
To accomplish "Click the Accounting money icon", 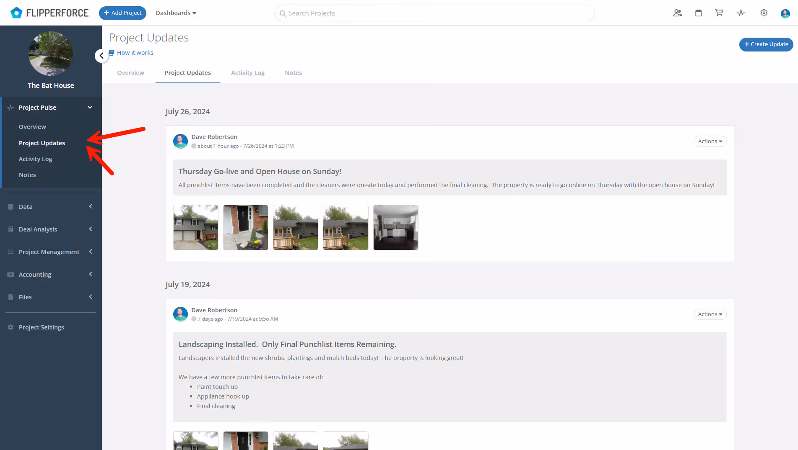I will pyautogui.click(x=11, y=275).
